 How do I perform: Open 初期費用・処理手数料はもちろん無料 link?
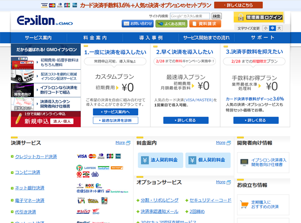coord(60,63)
